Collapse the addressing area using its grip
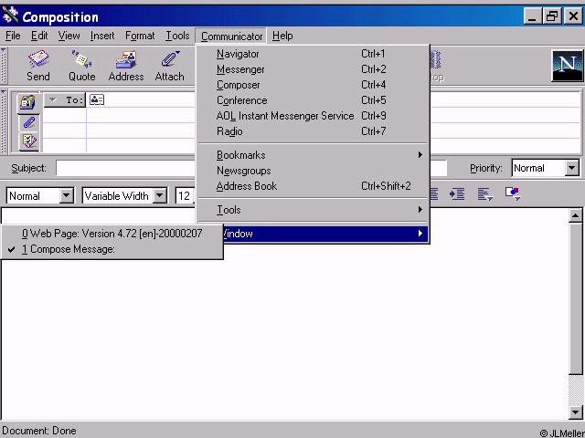 (4, 121)
